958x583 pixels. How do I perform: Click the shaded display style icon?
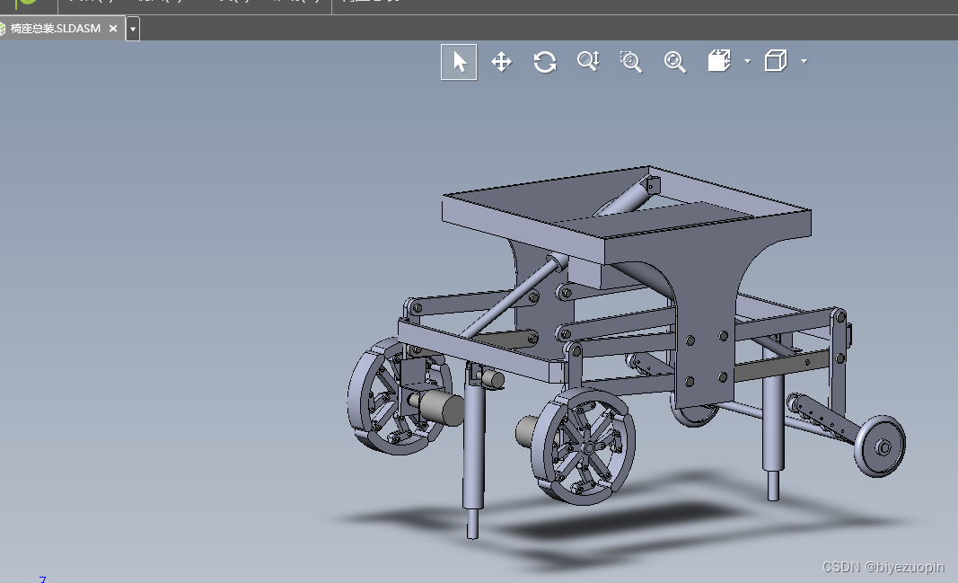(719, 61)
